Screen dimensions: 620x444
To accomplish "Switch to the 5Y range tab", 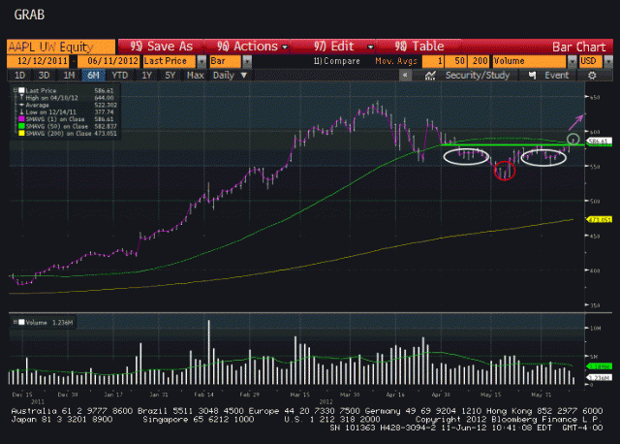I will [x=170, y=76].
